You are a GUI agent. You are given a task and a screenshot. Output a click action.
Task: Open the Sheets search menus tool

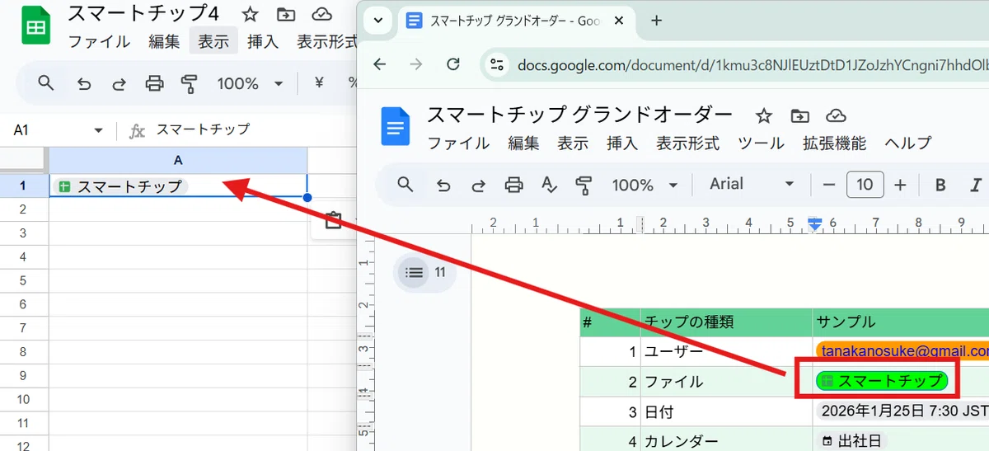45,83
